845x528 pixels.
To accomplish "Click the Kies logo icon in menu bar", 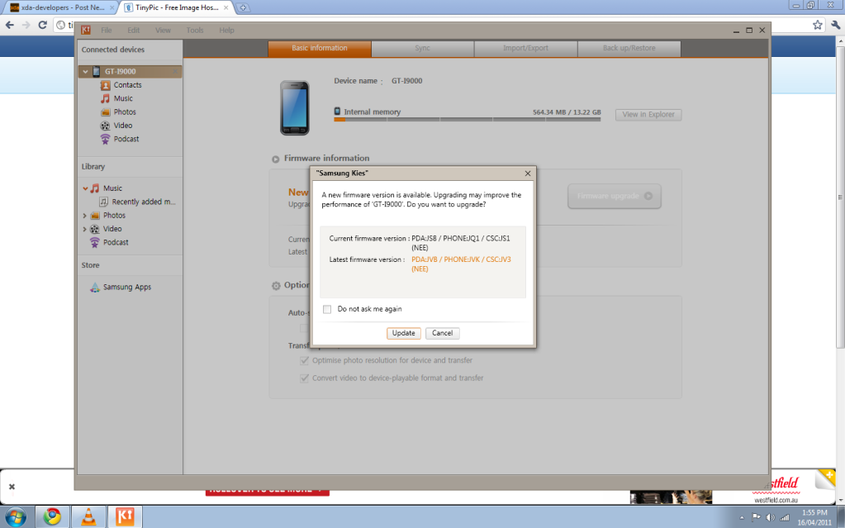I will point(86,31).
